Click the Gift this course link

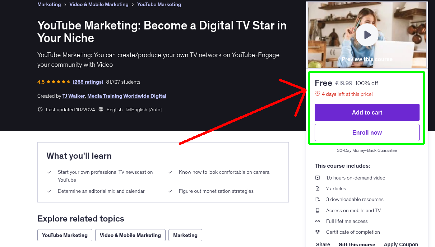point(357,244)
